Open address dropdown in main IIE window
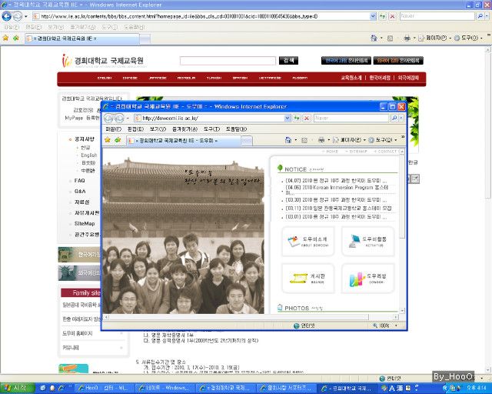This screenshot has height=394, width=492. pyautogui.click(x=373, y=16)
